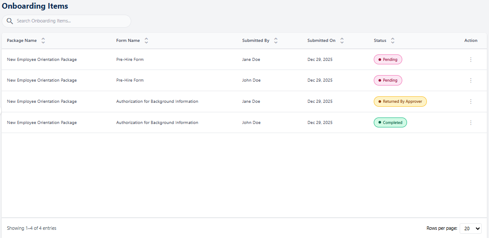This screenshot has height=238, width=489.
Task: Click the package name in the Completed row
Action: 42,123
